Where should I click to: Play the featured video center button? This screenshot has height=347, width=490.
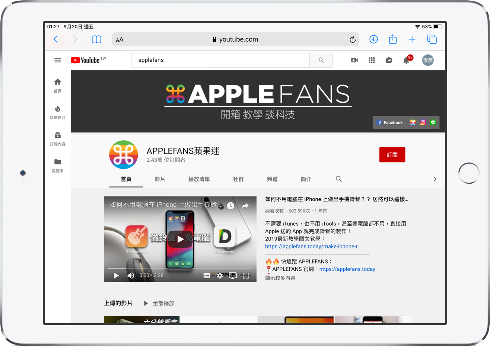(x=180, y=239)
